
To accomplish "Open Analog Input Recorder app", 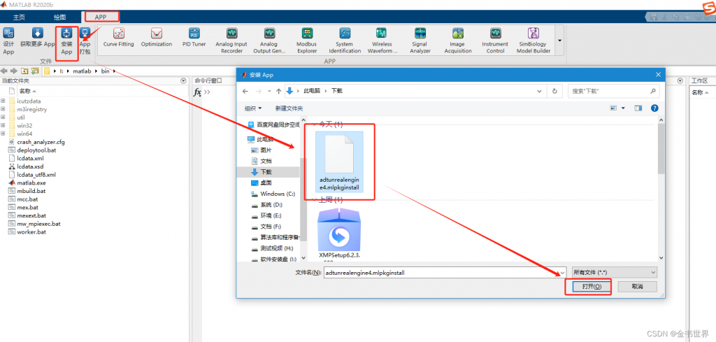I will [232, 41].
